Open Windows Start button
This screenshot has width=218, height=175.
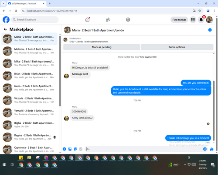[x=4, y=164]
